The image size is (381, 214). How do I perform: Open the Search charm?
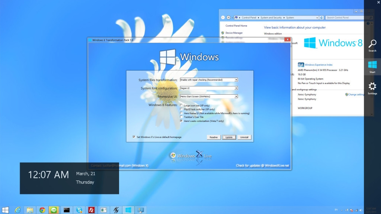[372, 46]
